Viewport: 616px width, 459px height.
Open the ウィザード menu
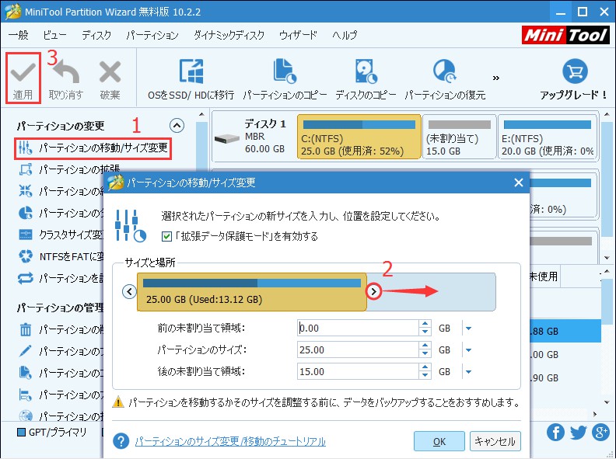tap(298, 35)
